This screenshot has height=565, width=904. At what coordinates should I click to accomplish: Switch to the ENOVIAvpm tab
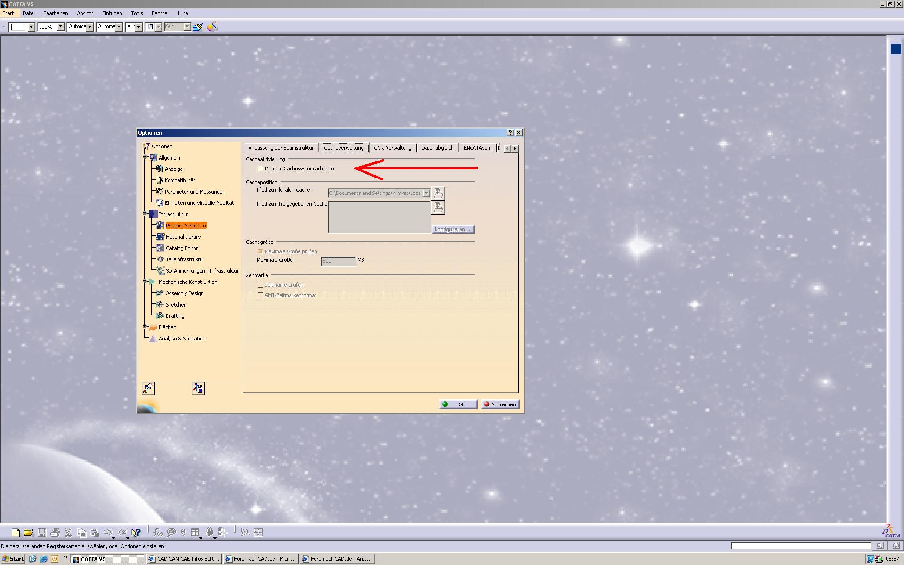tap(477, 148)
